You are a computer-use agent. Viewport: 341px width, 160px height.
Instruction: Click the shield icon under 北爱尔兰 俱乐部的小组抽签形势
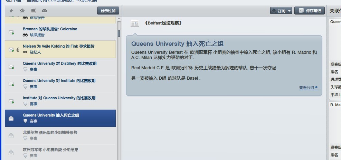(x=25, y=138)
